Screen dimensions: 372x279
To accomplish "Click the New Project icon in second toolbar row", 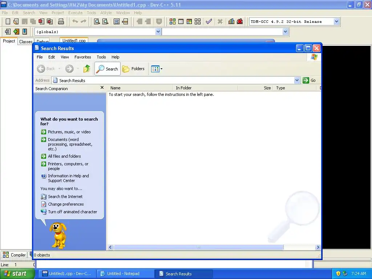I will coord(8,32).
